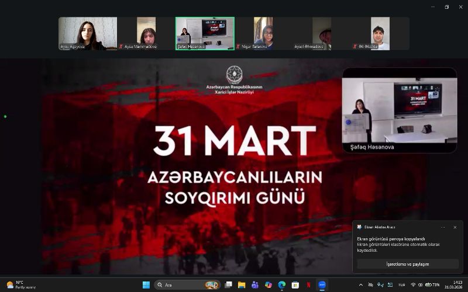Open Netflix from the taskbar
Viewport: 468px width, 292px height.
point(309,285)
